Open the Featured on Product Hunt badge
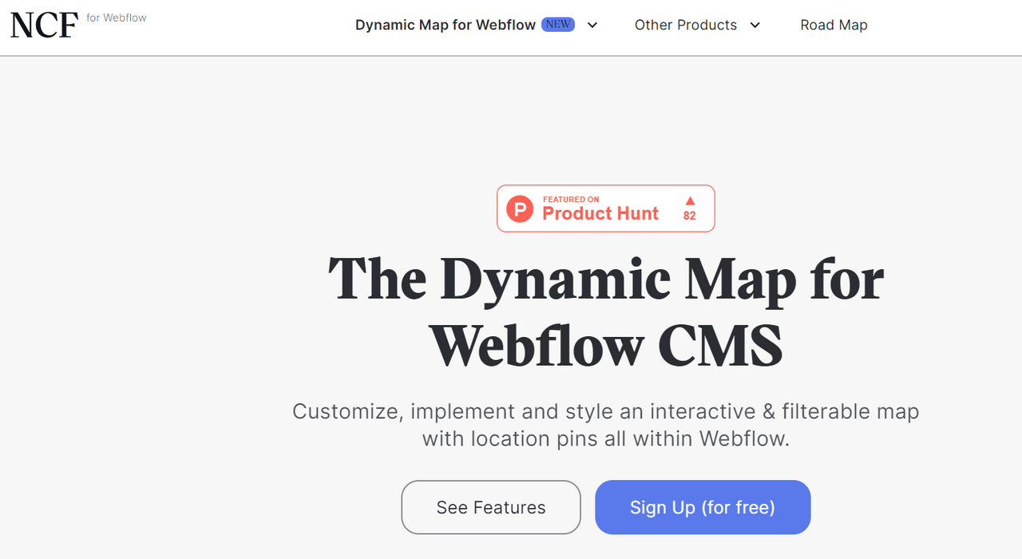 click(606, 208)
